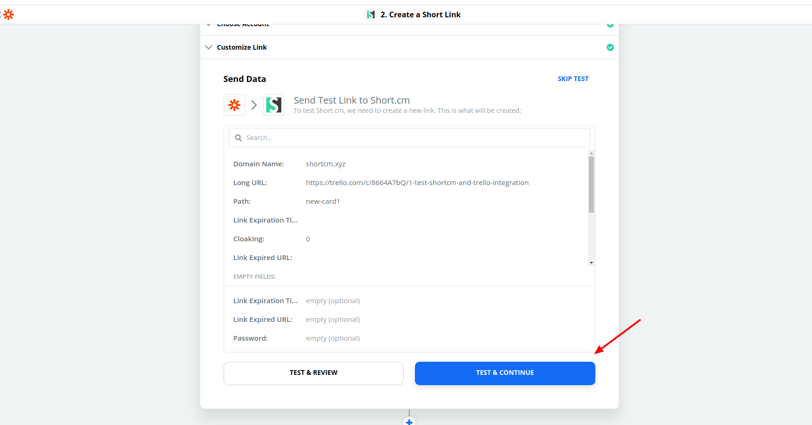Viewport: 812px width, 425px height.
Task: Click the data list scrollbar thumb
Action: pyautogui.click(x=591, y=185)
